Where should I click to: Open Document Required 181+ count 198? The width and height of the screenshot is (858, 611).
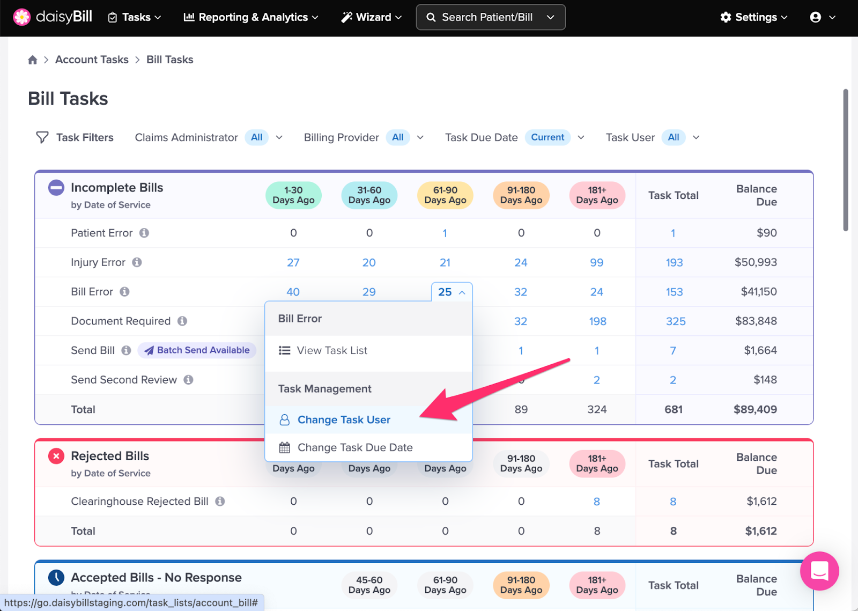point(598,321)
